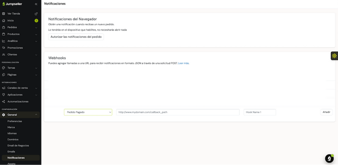338x165 pixels.
Task: Select Notificaciones in sidebar
Action: 16,158
